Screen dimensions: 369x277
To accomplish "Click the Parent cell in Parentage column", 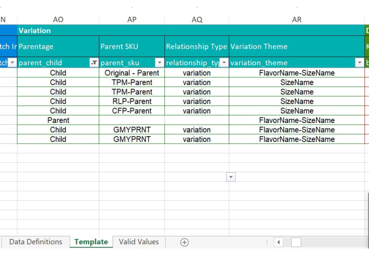I will click(x=58, y=120).
